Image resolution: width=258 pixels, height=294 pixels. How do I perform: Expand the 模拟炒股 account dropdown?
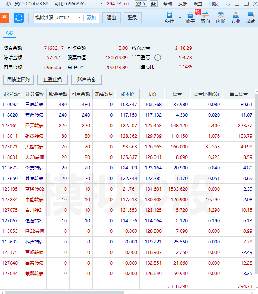click(x=79, y=18)
